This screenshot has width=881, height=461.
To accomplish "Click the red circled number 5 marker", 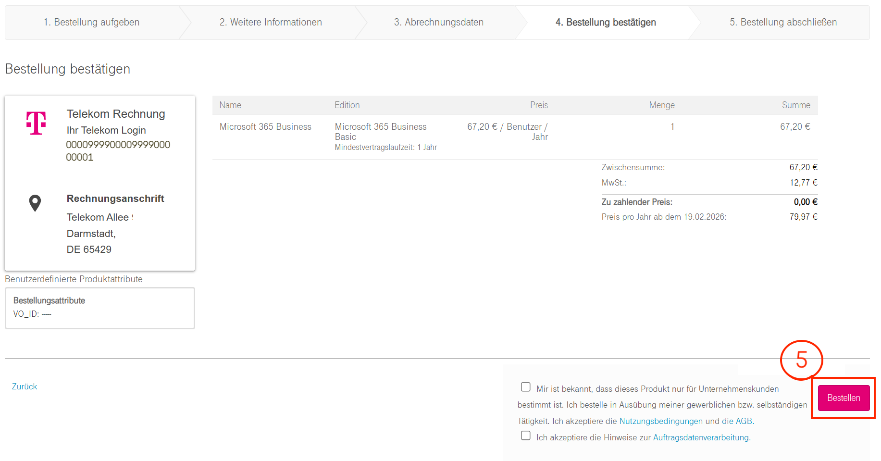I will click(801, 360).
